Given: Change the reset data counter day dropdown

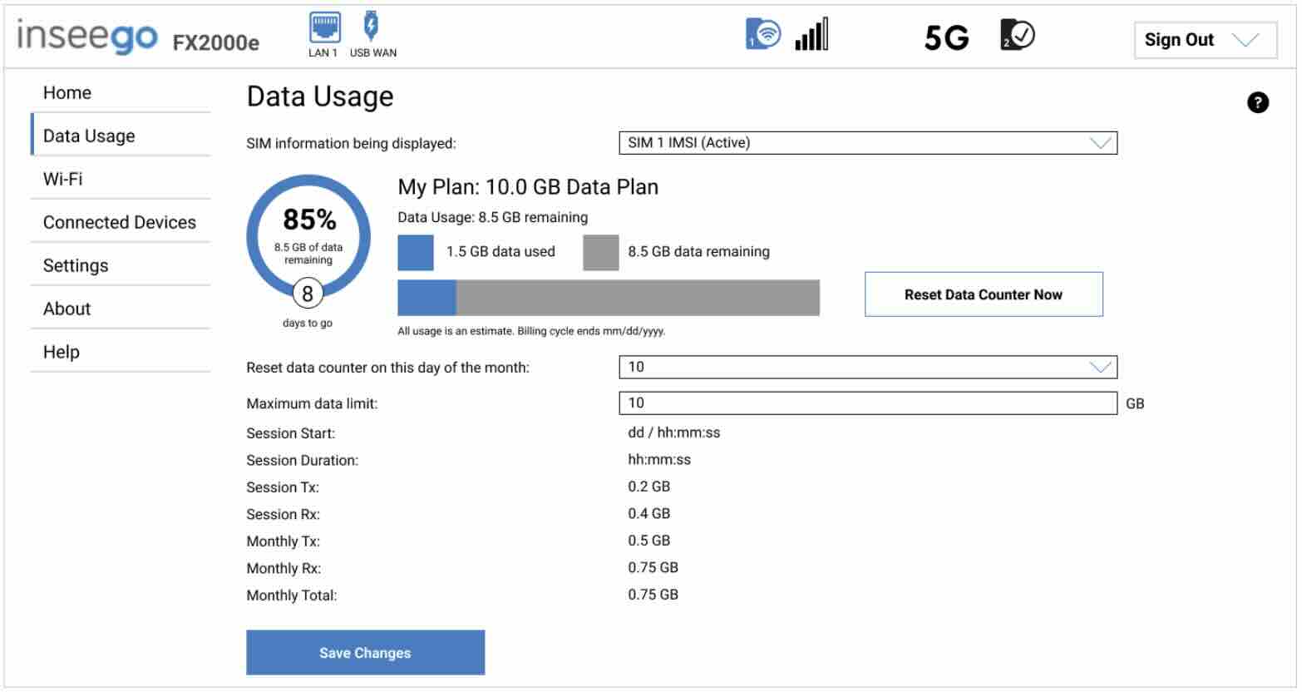Looking at the screenshot, I should point(867,366).
